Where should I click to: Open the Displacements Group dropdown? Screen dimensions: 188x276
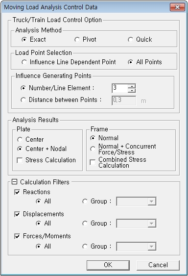tap(136, 224)
